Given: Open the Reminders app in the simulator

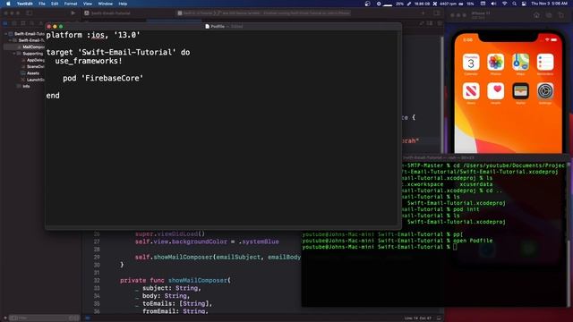Looking at the screenshot, I should click(545, 63).
